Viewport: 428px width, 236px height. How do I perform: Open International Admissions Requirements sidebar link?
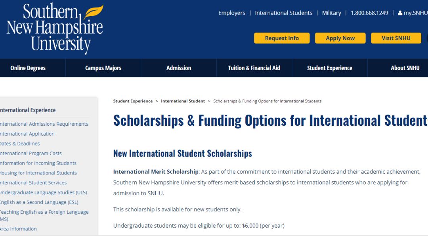[x=44, y=124]
